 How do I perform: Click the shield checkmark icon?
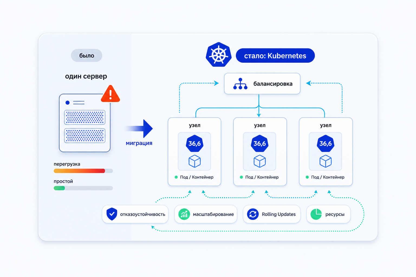tap(112, 214)
